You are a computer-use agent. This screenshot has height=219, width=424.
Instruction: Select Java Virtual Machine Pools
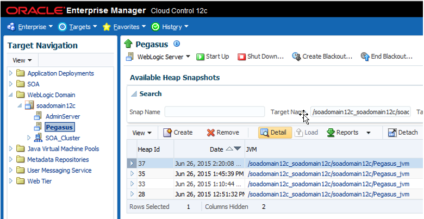tap(63, 149)
